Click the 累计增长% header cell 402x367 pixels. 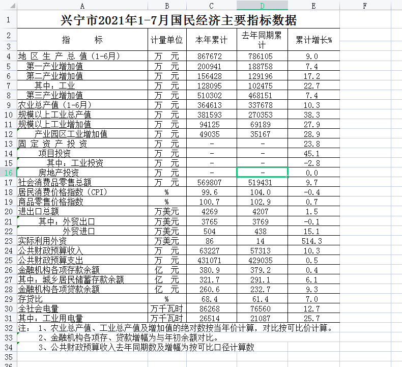click(313, 40)
